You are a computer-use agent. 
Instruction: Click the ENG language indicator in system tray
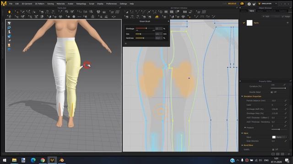pos(266,160)
